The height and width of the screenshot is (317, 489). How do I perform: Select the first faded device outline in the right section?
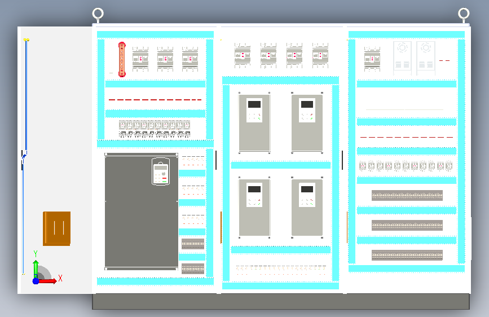402,58
